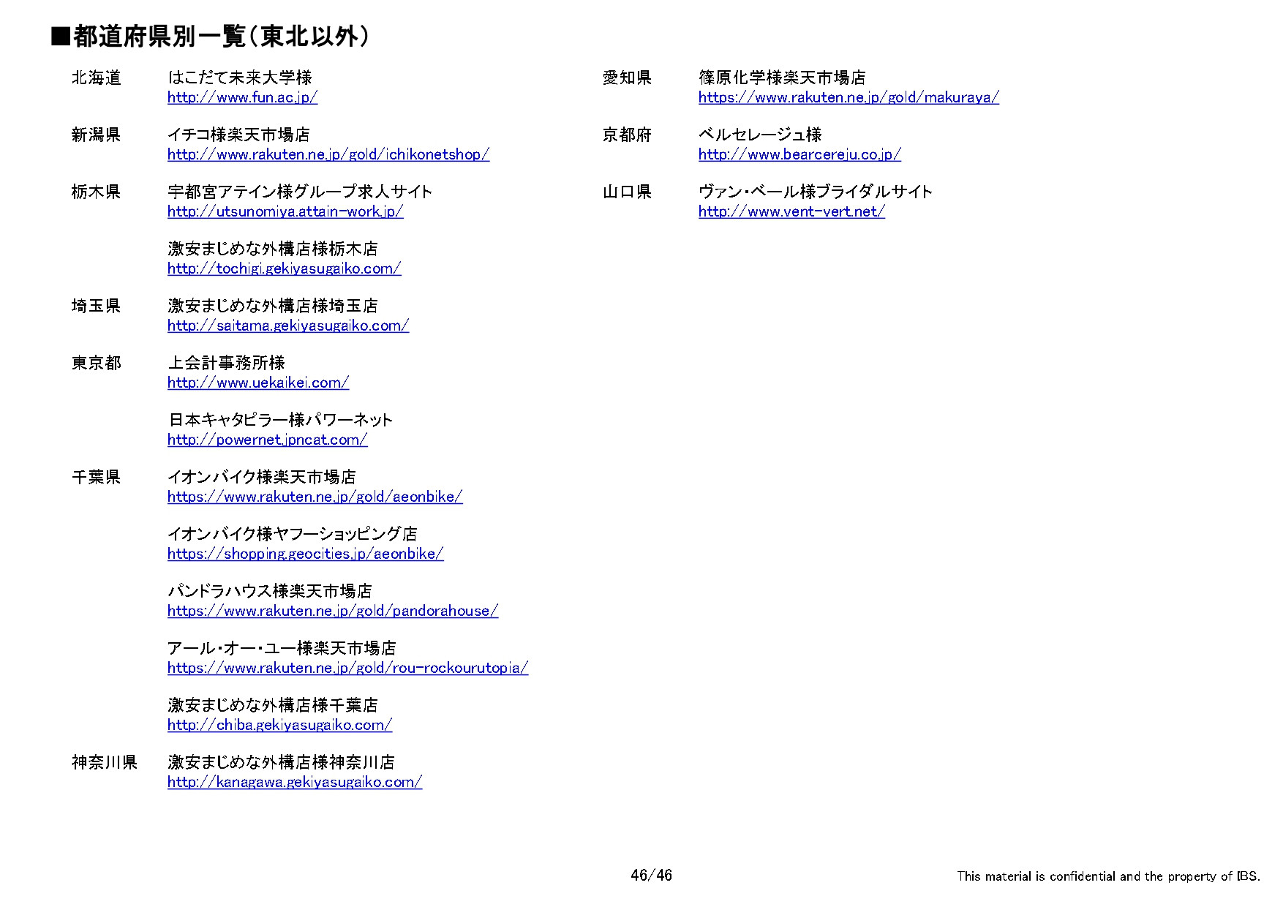The image size is (1283, 907).
Task: Click the イオンバイク Rakuten link gold/aeonbike
Action: click(315, 497)
